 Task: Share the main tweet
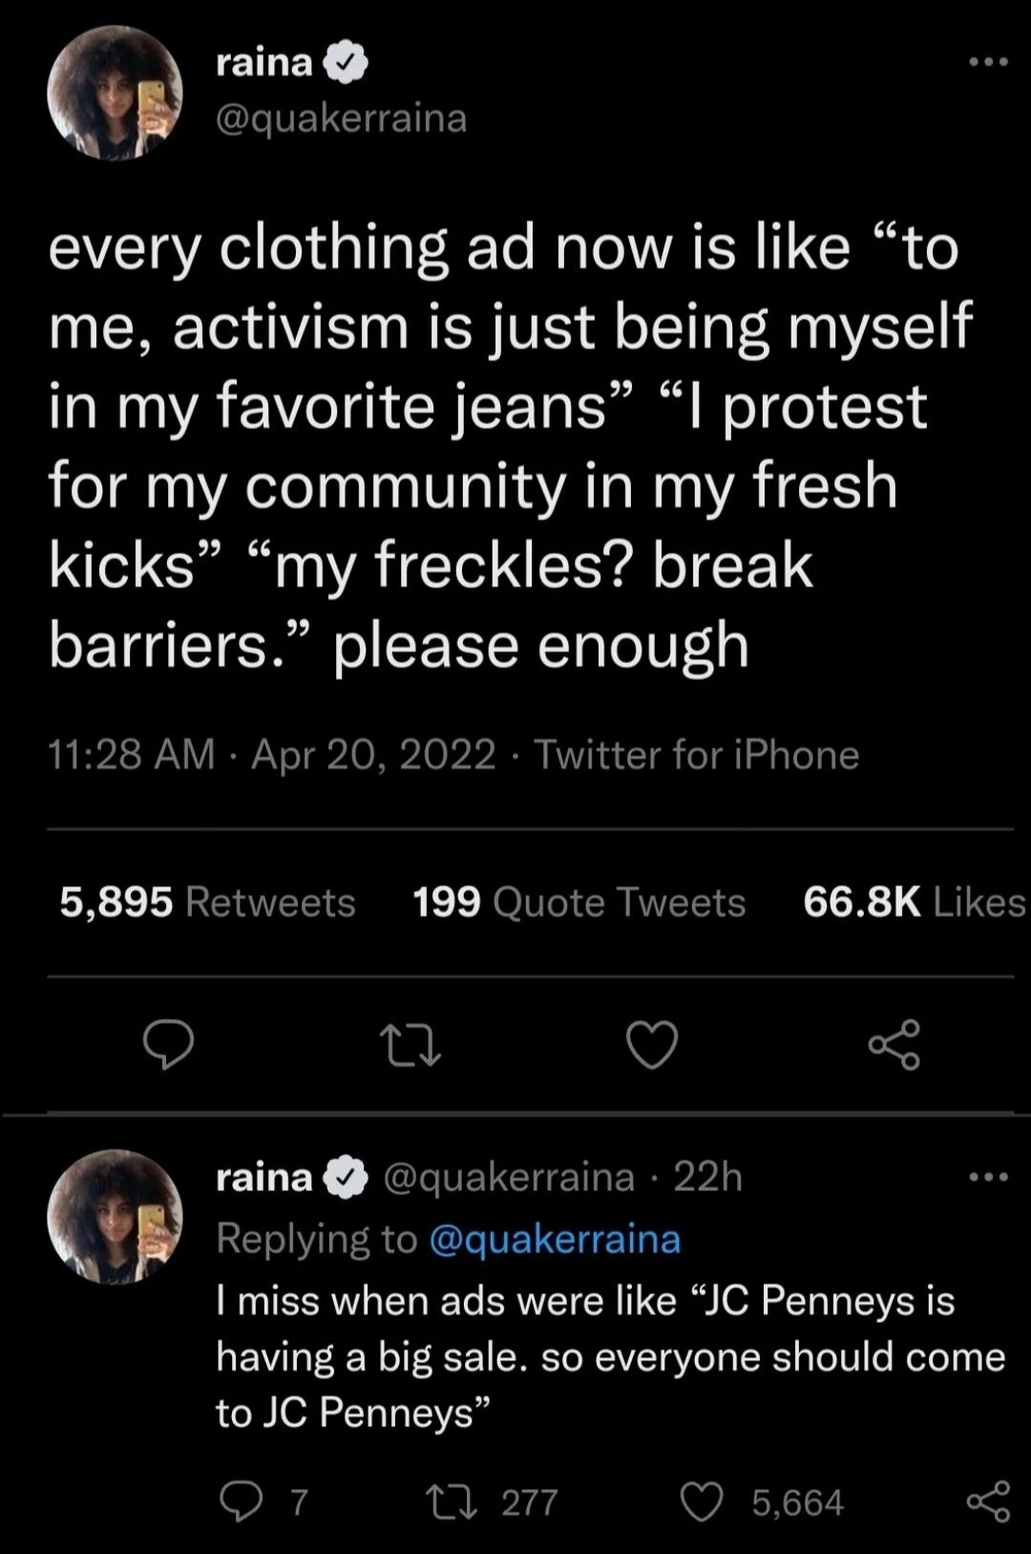[x=894, y=1044]
